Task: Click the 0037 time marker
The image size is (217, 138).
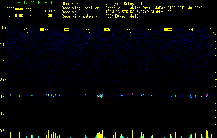Action: tap(147, 30)
